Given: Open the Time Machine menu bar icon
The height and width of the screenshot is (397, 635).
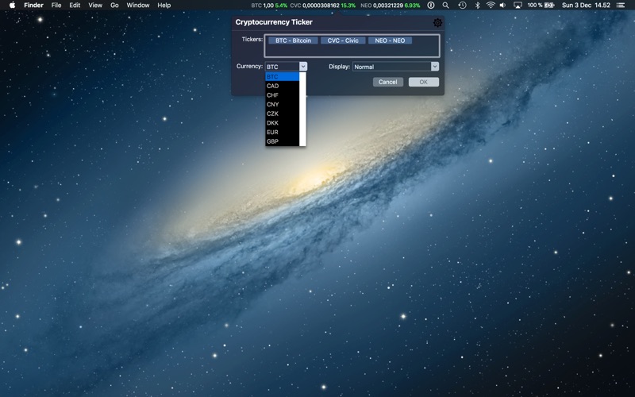Looking at the screenshot, I should [462, 5].
